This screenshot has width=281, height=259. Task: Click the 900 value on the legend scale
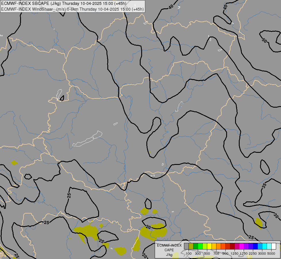point(225,254)
